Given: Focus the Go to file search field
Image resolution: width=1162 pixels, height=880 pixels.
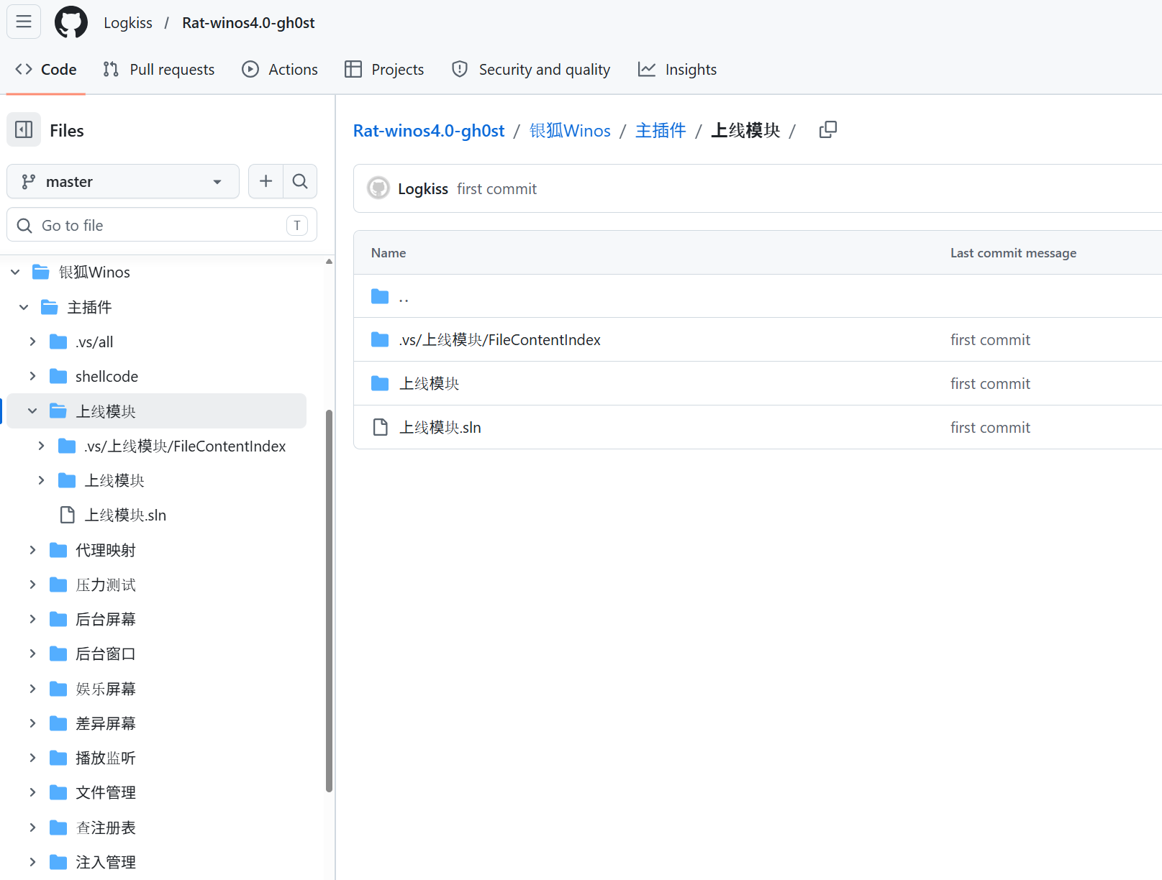Looking at the screenshot, I should [x=162, y=225].
